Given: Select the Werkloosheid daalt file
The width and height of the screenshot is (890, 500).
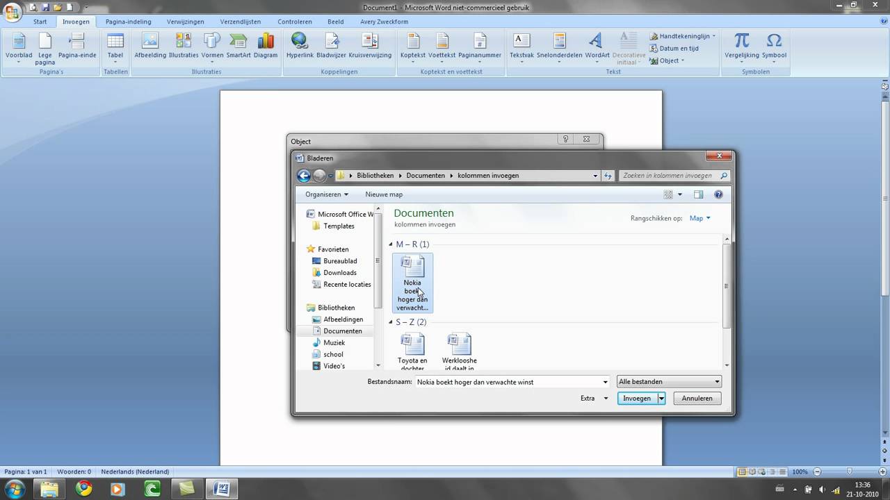Looking at the screenshot, I should tap(460, 352).
